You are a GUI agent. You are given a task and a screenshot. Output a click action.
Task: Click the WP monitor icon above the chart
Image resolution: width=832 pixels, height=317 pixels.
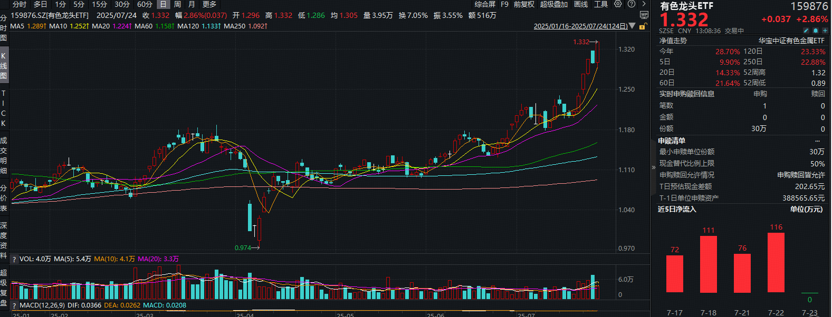(644, 15)
